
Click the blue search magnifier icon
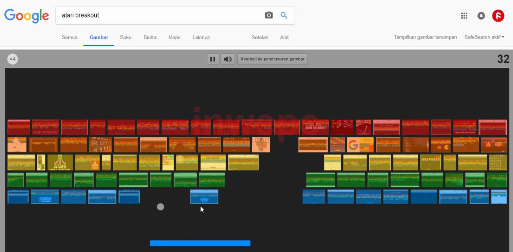click(x=284, y=15)
